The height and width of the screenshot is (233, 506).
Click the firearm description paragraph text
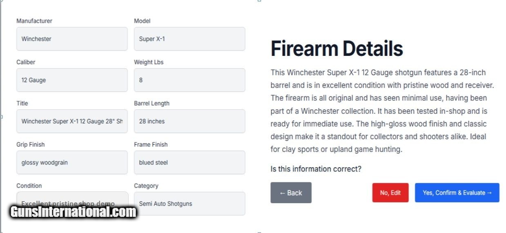coord(382,111)
